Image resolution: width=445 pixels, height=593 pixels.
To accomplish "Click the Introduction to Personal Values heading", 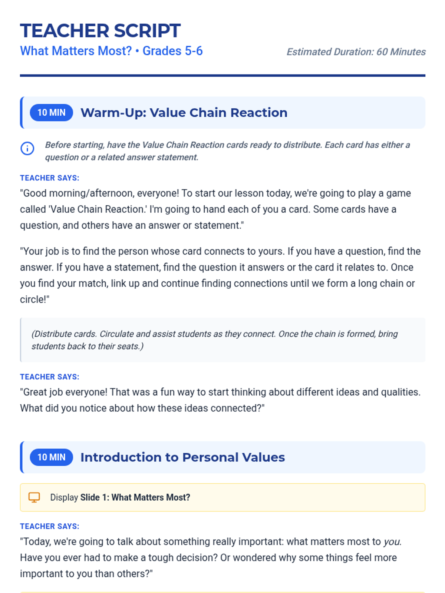I will point(182,457).
